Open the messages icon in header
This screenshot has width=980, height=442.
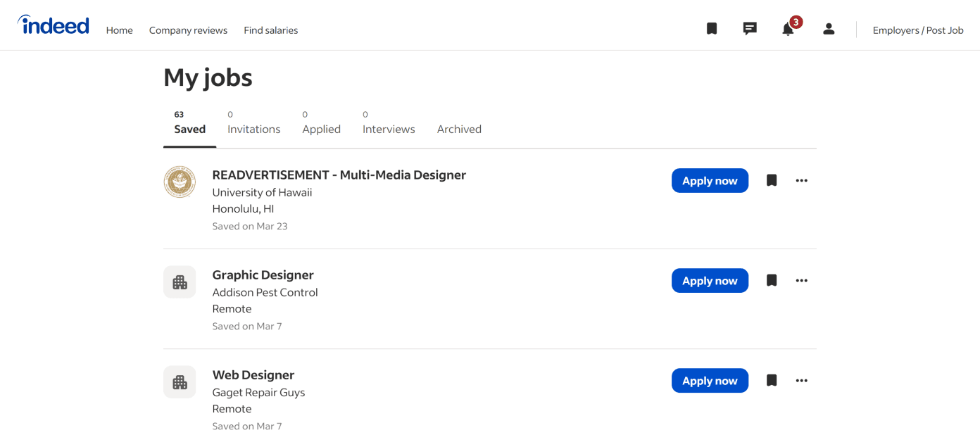(x=750, y=29)
